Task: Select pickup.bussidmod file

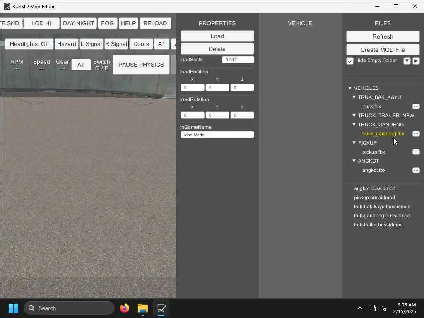Action: tap(374, 198)
